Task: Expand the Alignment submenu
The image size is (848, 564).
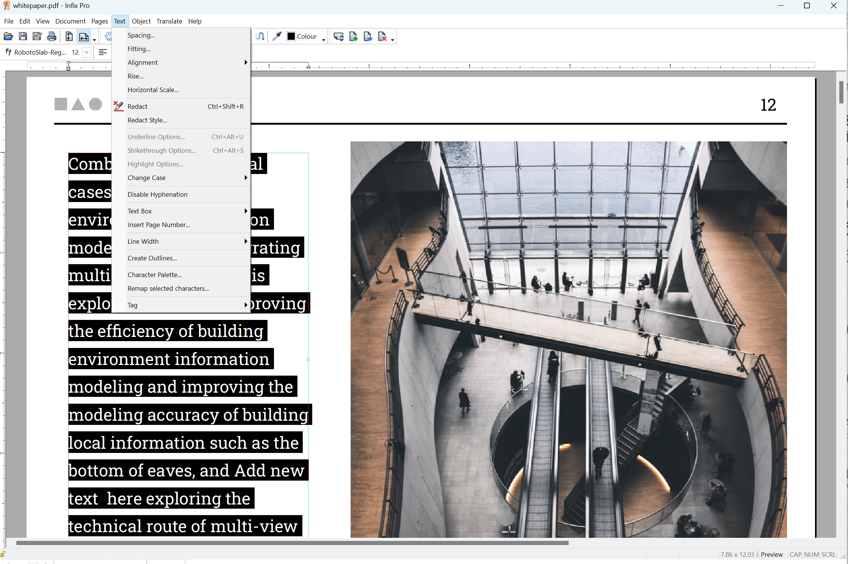Action: pyautogui.click(x=143, y=62)
